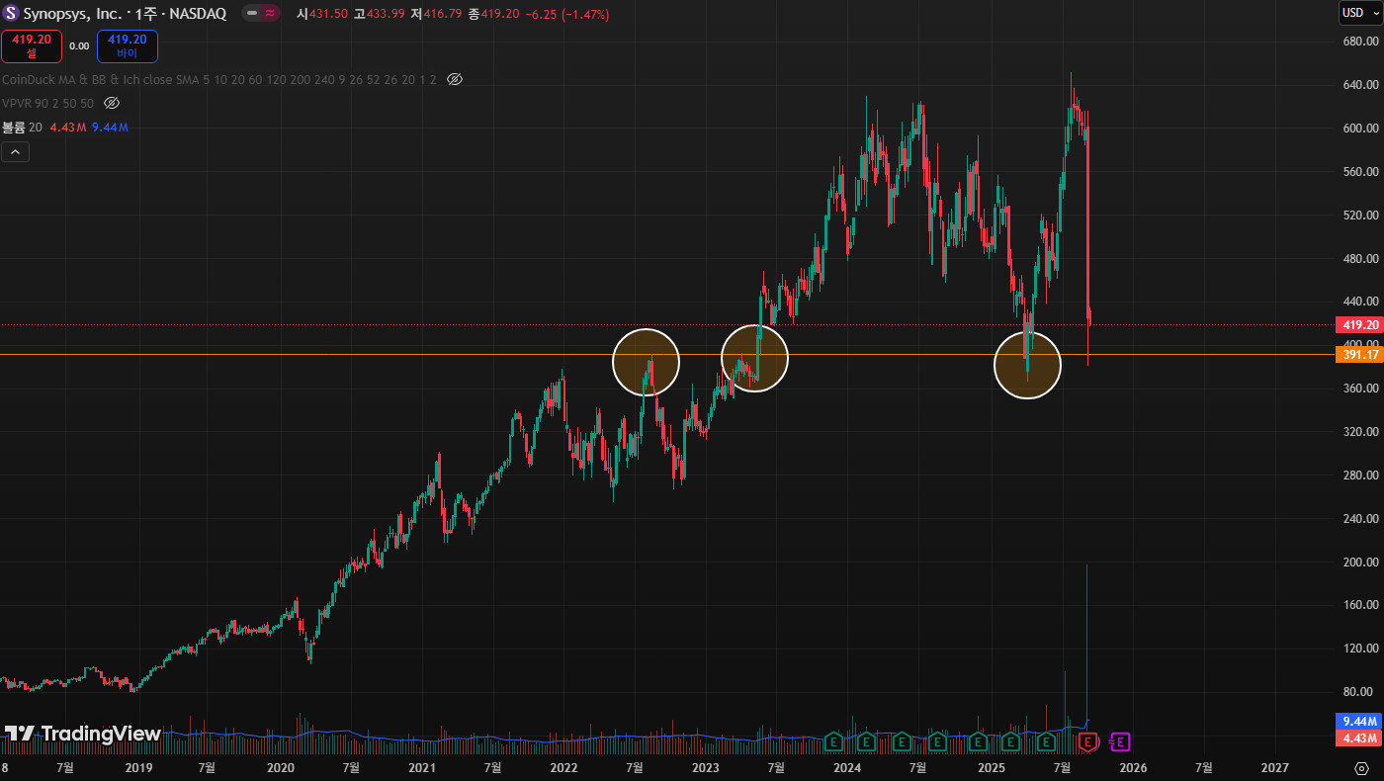Click the leftmost green earnings E marker

[832, 741]
